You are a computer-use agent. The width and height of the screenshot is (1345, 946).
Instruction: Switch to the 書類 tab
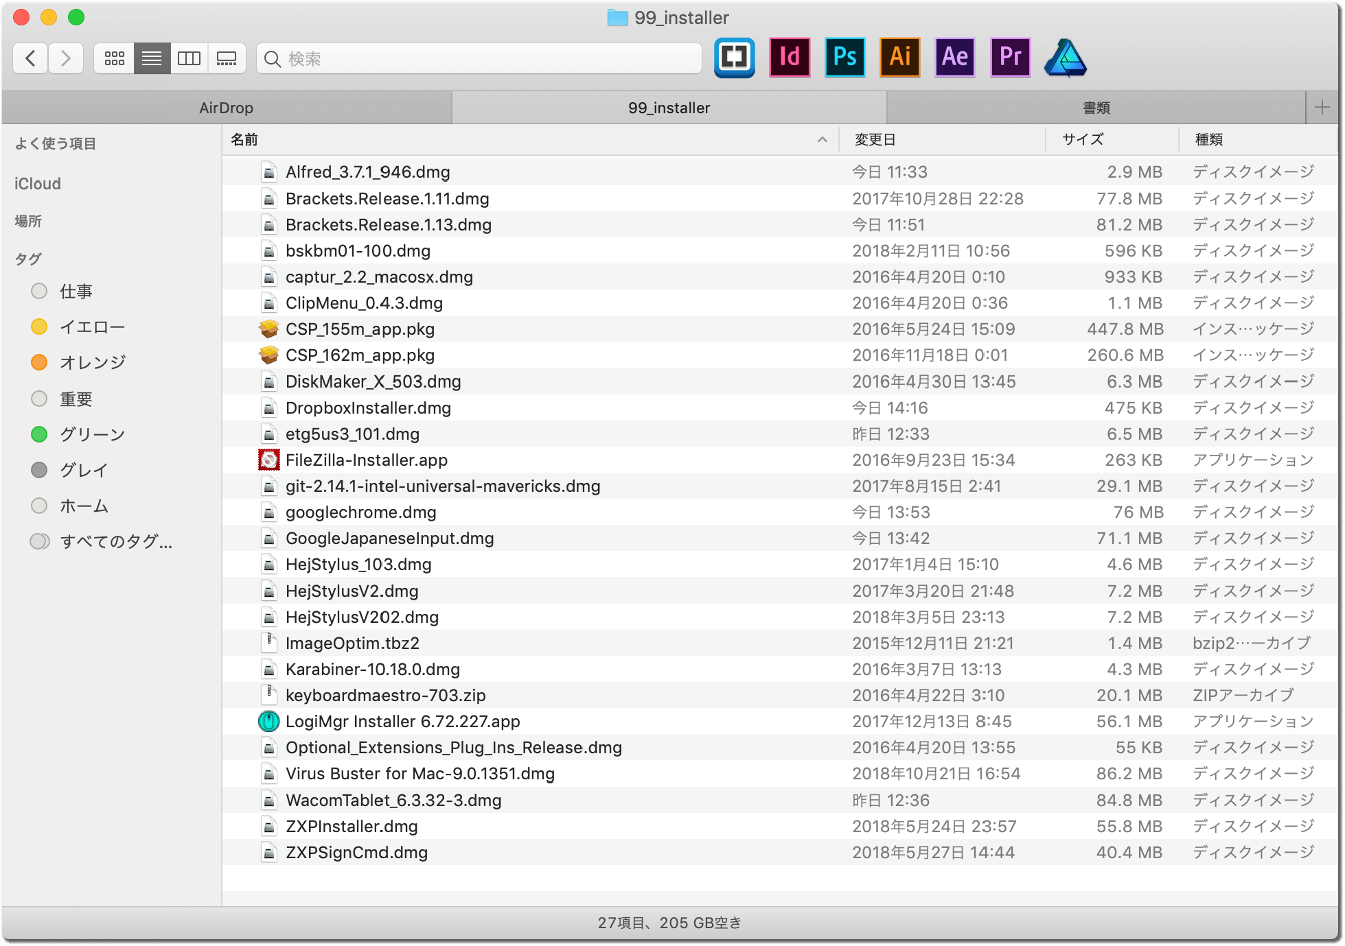pyautogui.click(x=1096, y=108)
